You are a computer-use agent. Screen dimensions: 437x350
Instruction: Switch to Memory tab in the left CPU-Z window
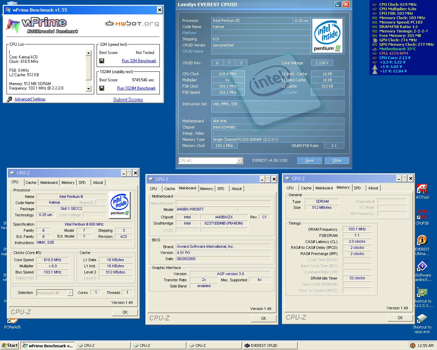pyautogui.click(x=68, y=183)
